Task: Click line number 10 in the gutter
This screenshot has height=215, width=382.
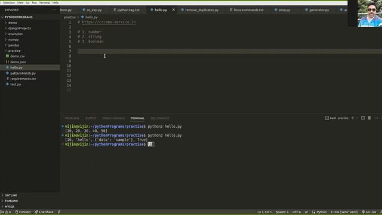Action: tap(69, 66)
